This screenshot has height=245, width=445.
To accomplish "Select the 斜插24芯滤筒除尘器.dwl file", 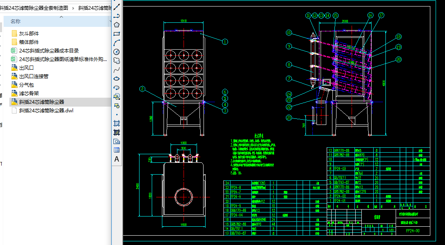I will pyautogui.click(x=46, y=110).
